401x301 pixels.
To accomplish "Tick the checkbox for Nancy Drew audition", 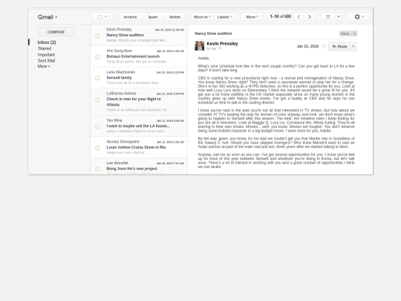I will [97, 36].
